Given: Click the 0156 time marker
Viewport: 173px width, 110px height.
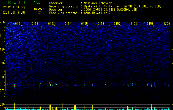Looking at the screenshot, I should click(101, 24).
